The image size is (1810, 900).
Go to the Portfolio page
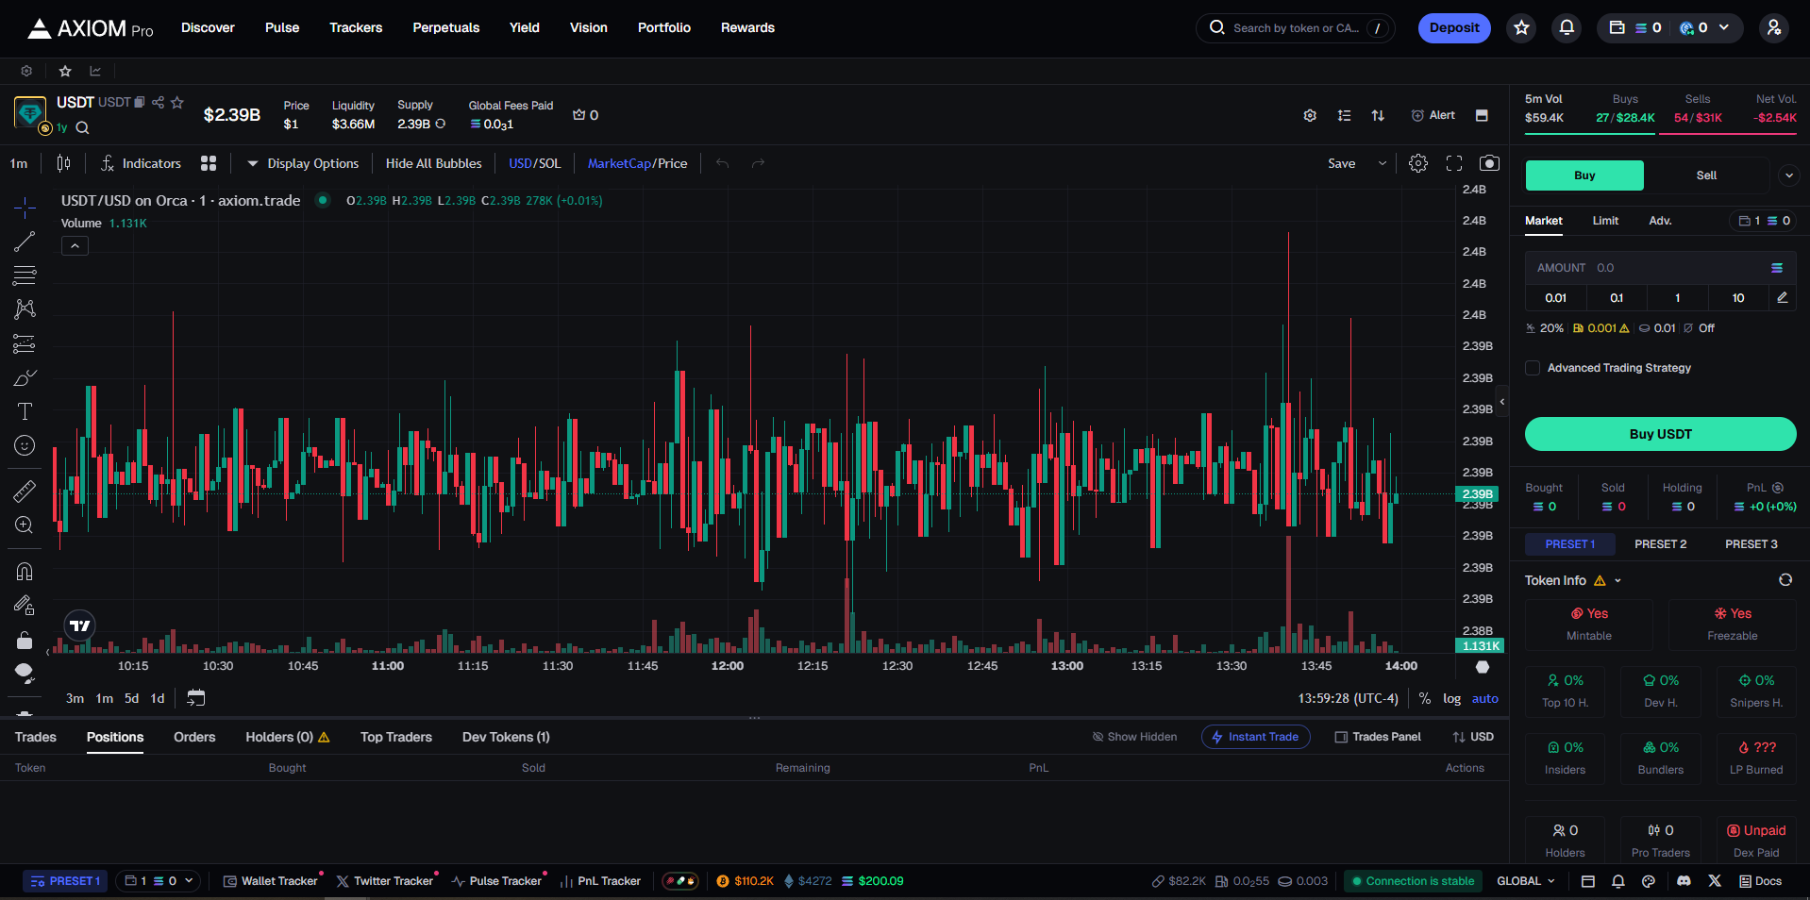tap(664, 28)
